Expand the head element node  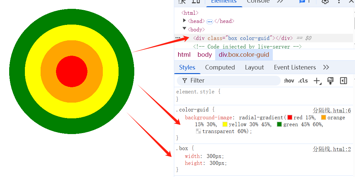coord(184,21)
